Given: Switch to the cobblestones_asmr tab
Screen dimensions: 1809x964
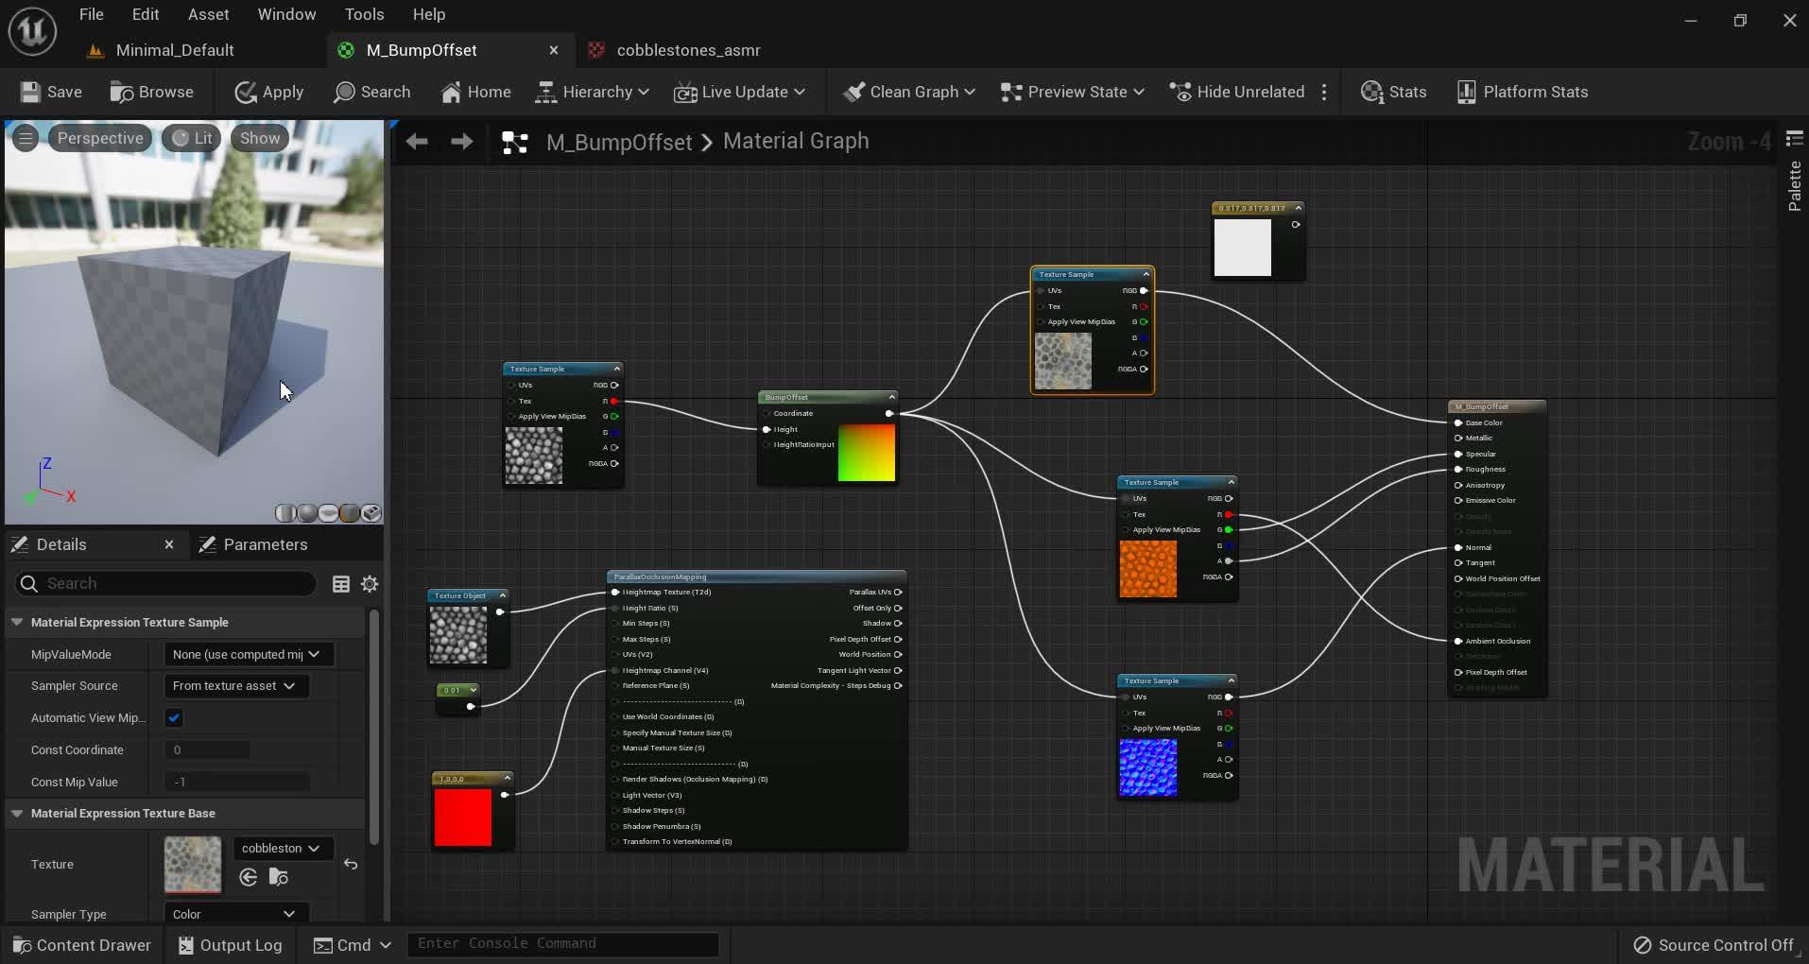Looking at the screenshot, I should tap(687, 50).
